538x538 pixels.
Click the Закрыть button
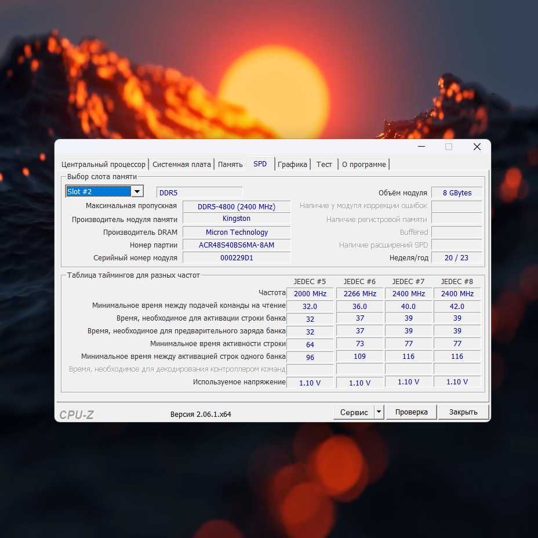(x=463, y=412)
